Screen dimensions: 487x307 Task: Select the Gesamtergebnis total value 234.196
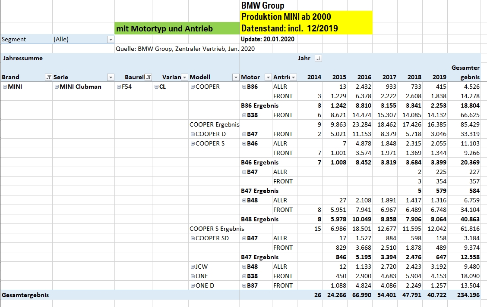point(468,295)
